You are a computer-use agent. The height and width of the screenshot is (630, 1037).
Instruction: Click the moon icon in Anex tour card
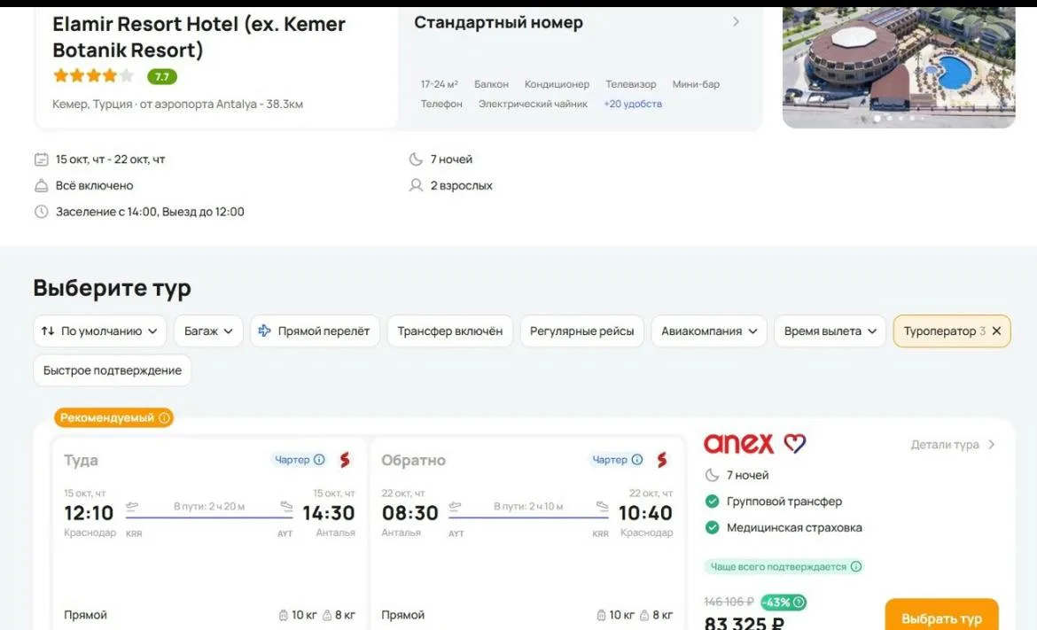pos(713,475)
